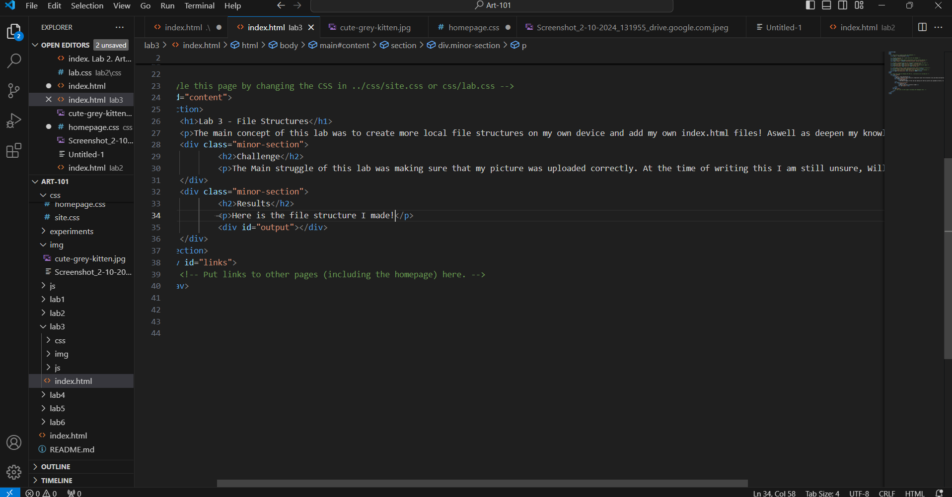
Task: Click the horizontal editor scrollbar
Action: 482,483
